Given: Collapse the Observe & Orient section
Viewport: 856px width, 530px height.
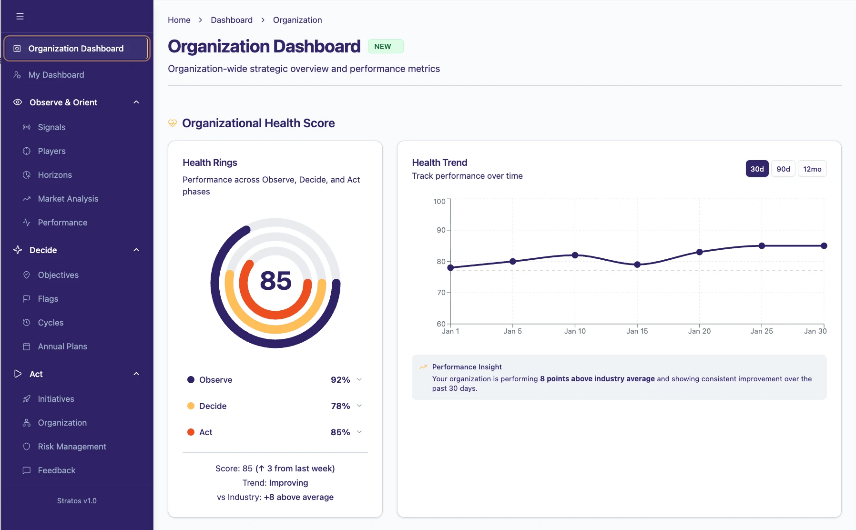Looking at the screenshot, I should coord(136,102).
